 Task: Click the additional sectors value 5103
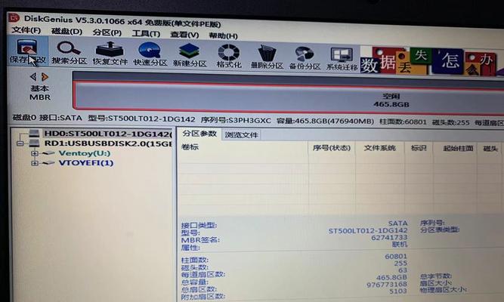pos(398,291)
